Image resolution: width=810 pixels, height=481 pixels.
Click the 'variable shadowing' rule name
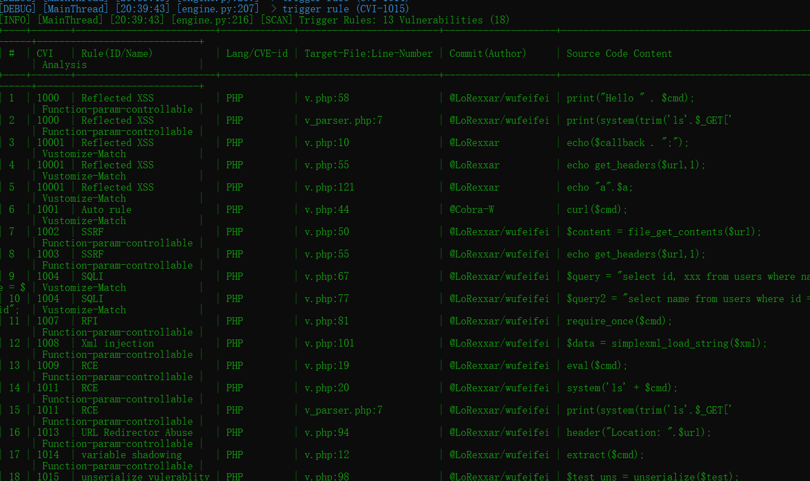point(132,455)
